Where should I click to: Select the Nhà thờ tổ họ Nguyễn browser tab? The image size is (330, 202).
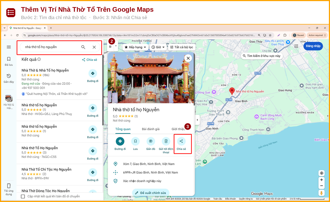27,28
